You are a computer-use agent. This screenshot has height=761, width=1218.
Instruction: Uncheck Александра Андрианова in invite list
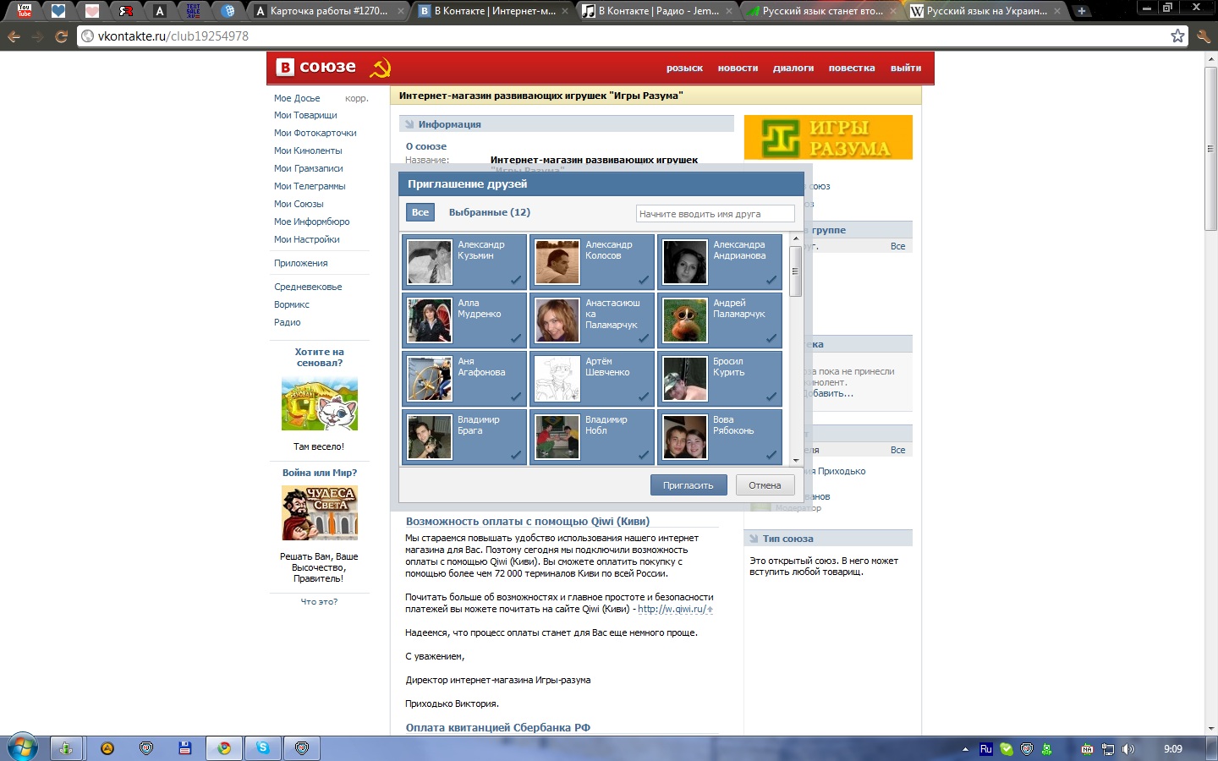720,262
